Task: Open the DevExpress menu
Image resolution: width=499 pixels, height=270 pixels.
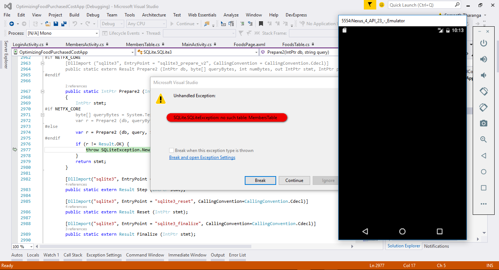Action: click(296, 15)
